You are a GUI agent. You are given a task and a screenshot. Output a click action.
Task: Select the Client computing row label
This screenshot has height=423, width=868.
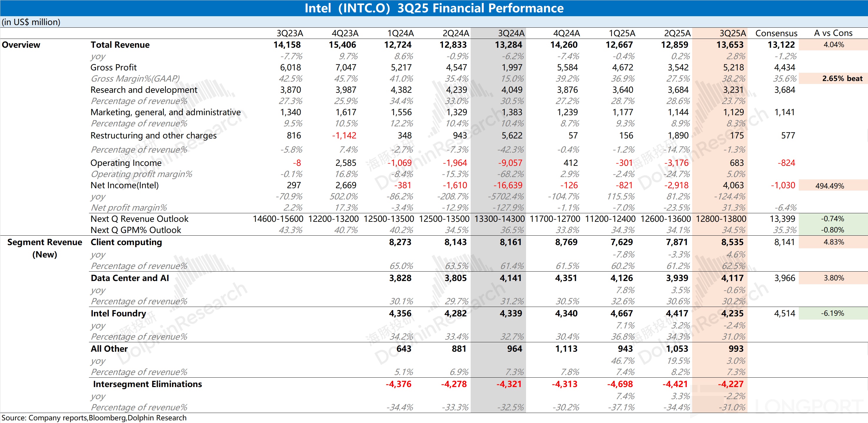[126, 242]
